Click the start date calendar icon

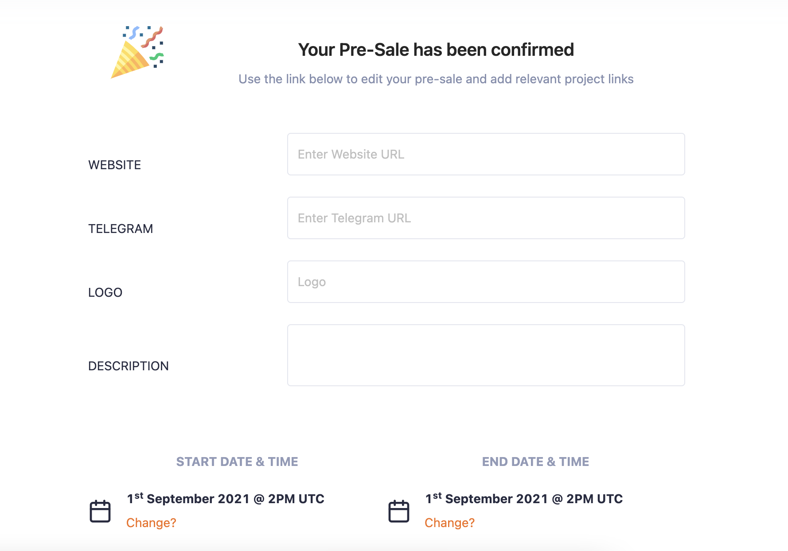coord(100,511)
